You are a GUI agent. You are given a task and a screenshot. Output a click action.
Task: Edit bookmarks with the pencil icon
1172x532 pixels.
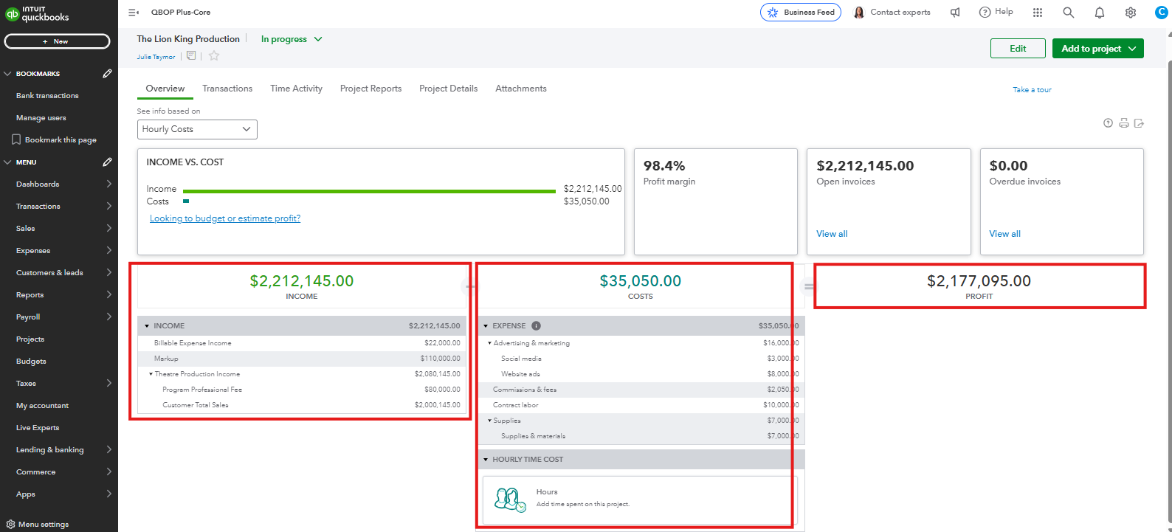(x=107, y=74)
